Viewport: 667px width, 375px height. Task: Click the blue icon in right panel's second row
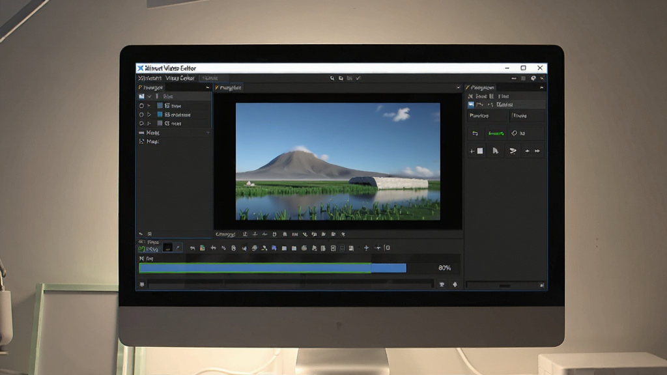[471, 105]
